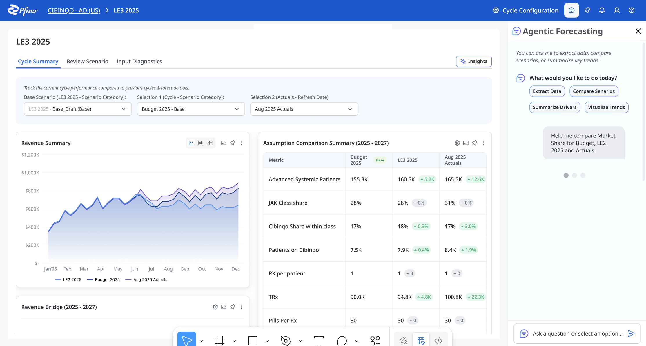Click the Insights button
Viewport: 646px width, 346px height.
[474, 61]
